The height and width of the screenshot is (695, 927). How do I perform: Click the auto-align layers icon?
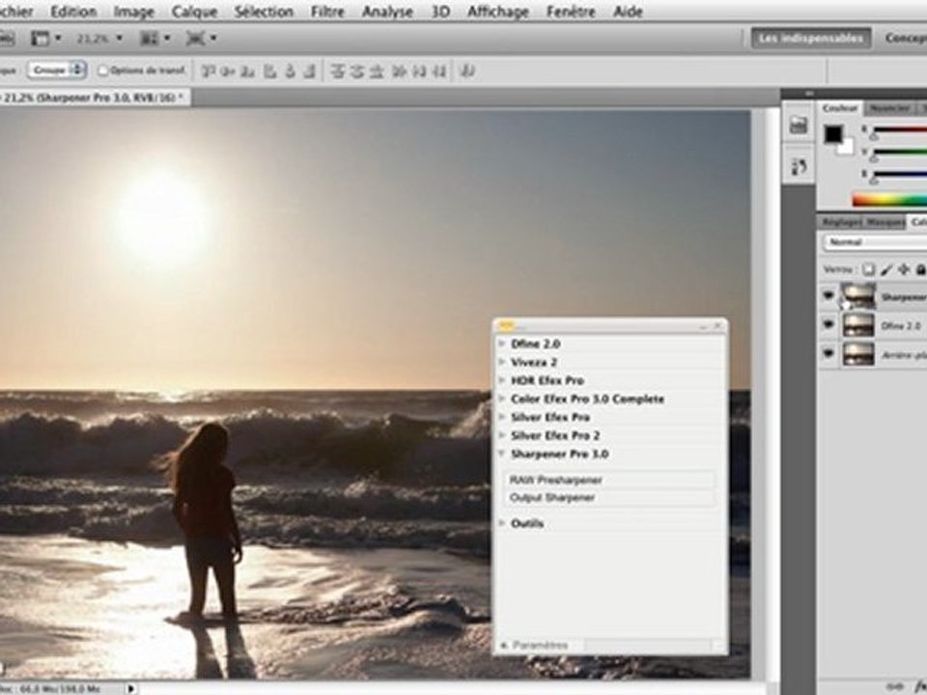pyautogui.click(x=467, y=71)
